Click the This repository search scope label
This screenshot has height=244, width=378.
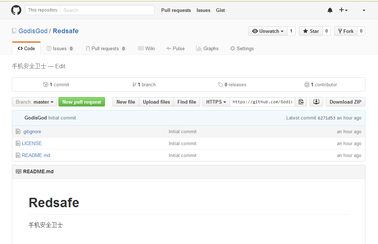point(43,10)
